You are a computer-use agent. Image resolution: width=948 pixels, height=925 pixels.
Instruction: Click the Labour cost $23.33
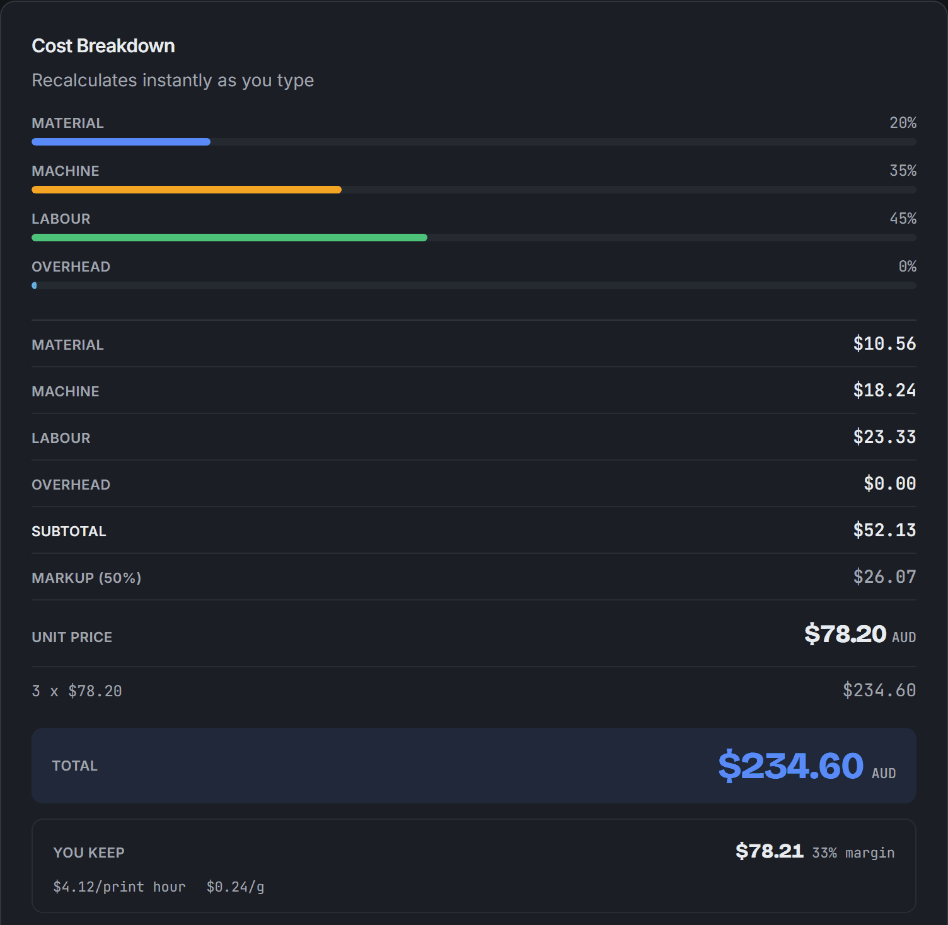884,437
